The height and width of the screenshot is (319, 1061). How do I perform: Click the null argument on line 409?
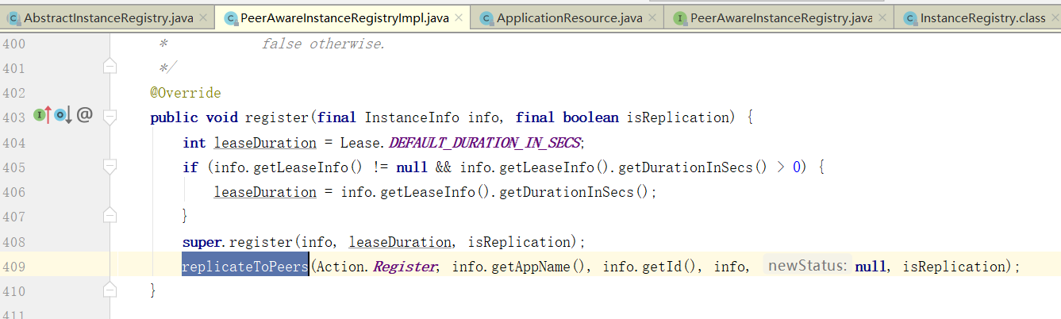tap(871, 267)
